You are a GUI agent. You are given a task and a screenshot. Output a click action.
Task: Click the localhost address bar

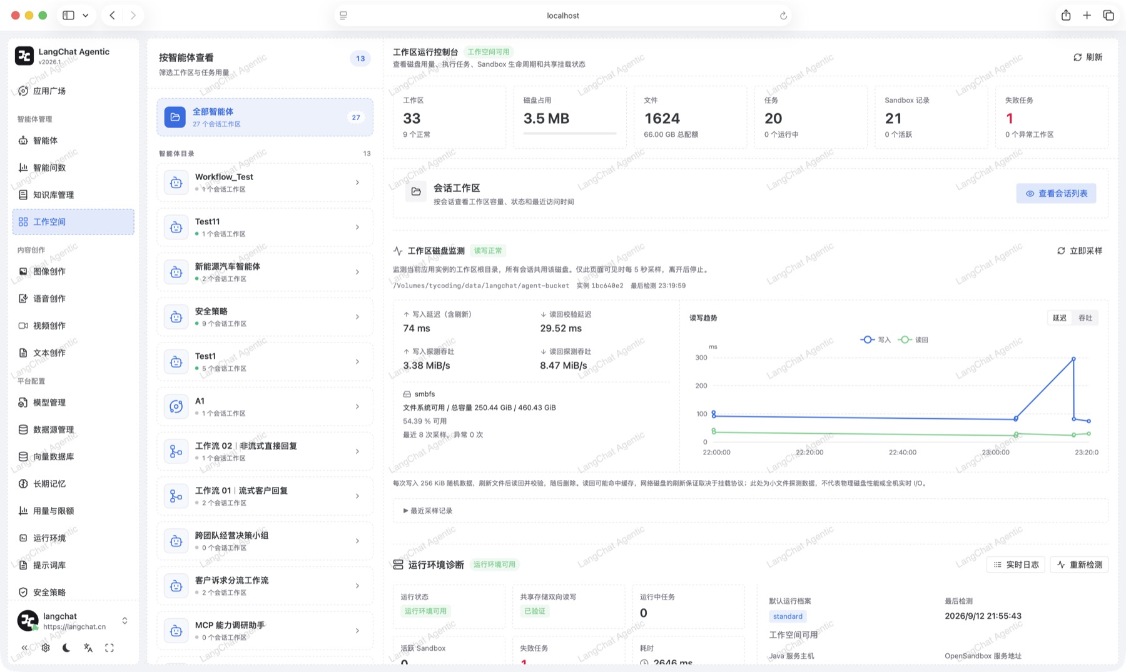pos(563,16)
